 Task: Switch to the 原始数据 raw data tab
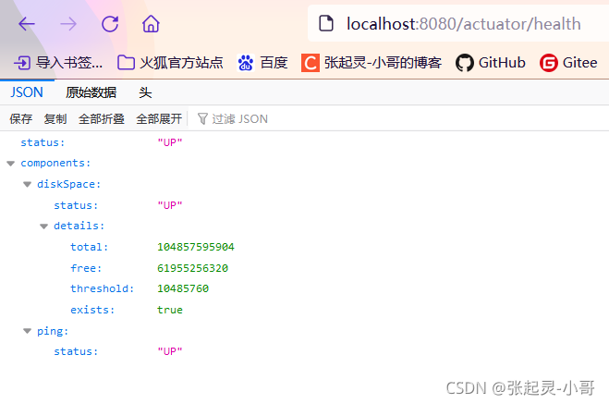[91, 92]
